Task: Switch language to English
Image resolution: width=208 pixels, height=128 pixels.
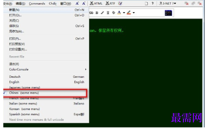Action: (46, 82)
